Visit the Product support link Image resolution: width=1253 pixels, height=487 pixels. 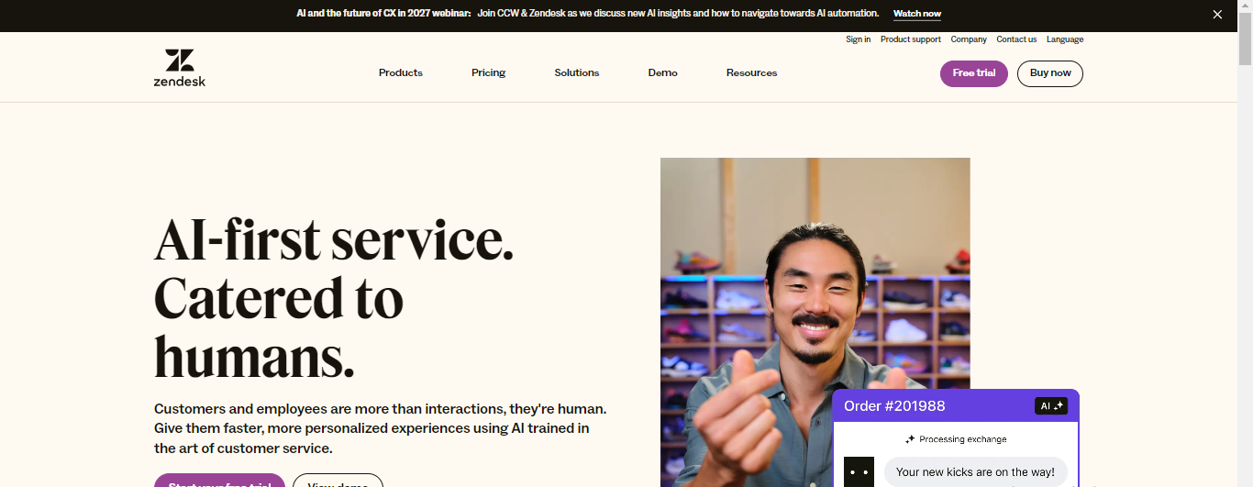click(x=910, y=39)
